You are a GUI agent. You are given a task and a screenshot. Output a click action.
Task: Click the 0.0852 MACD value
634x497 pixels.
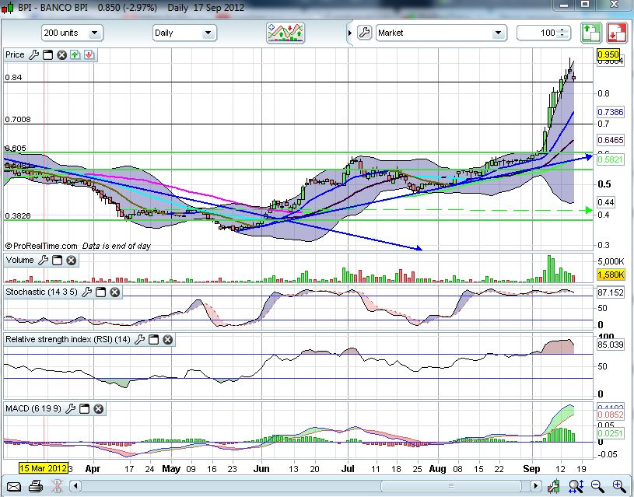(x=611, y=415)
